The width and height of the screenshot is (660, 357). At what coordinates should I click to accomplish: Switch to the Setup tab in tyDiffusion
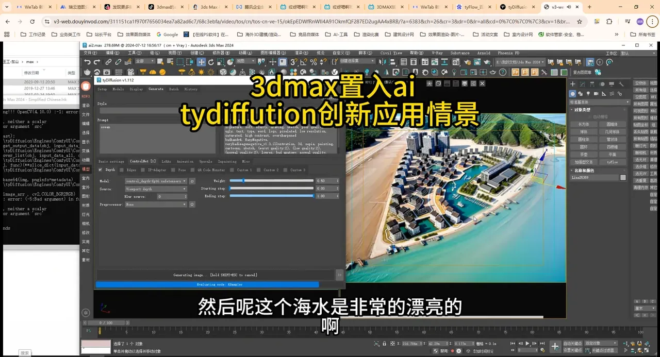click(102, 89)
